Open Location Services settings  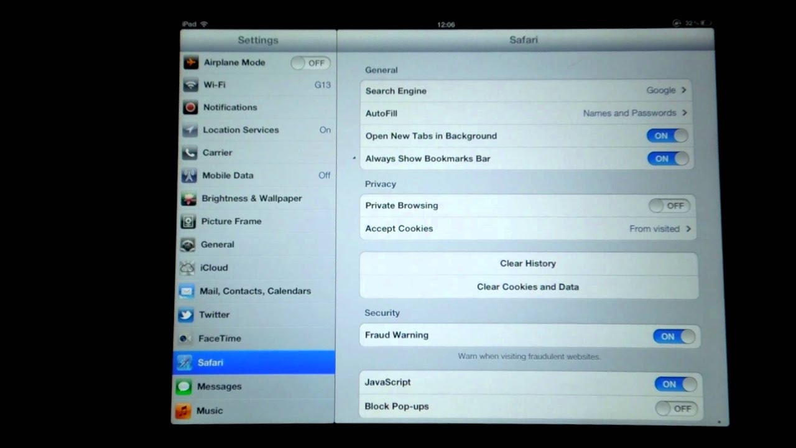point(257,130)
